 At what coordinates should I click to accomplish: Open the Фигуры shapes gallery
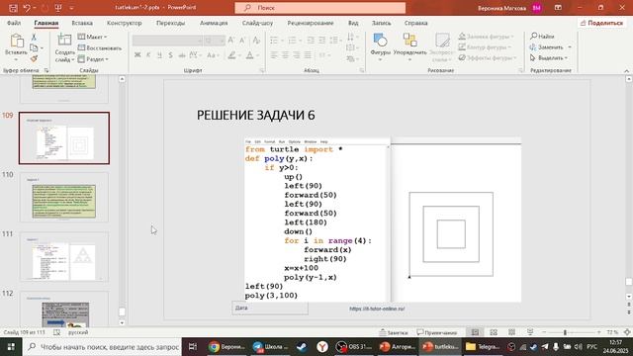tap(380, 47)
